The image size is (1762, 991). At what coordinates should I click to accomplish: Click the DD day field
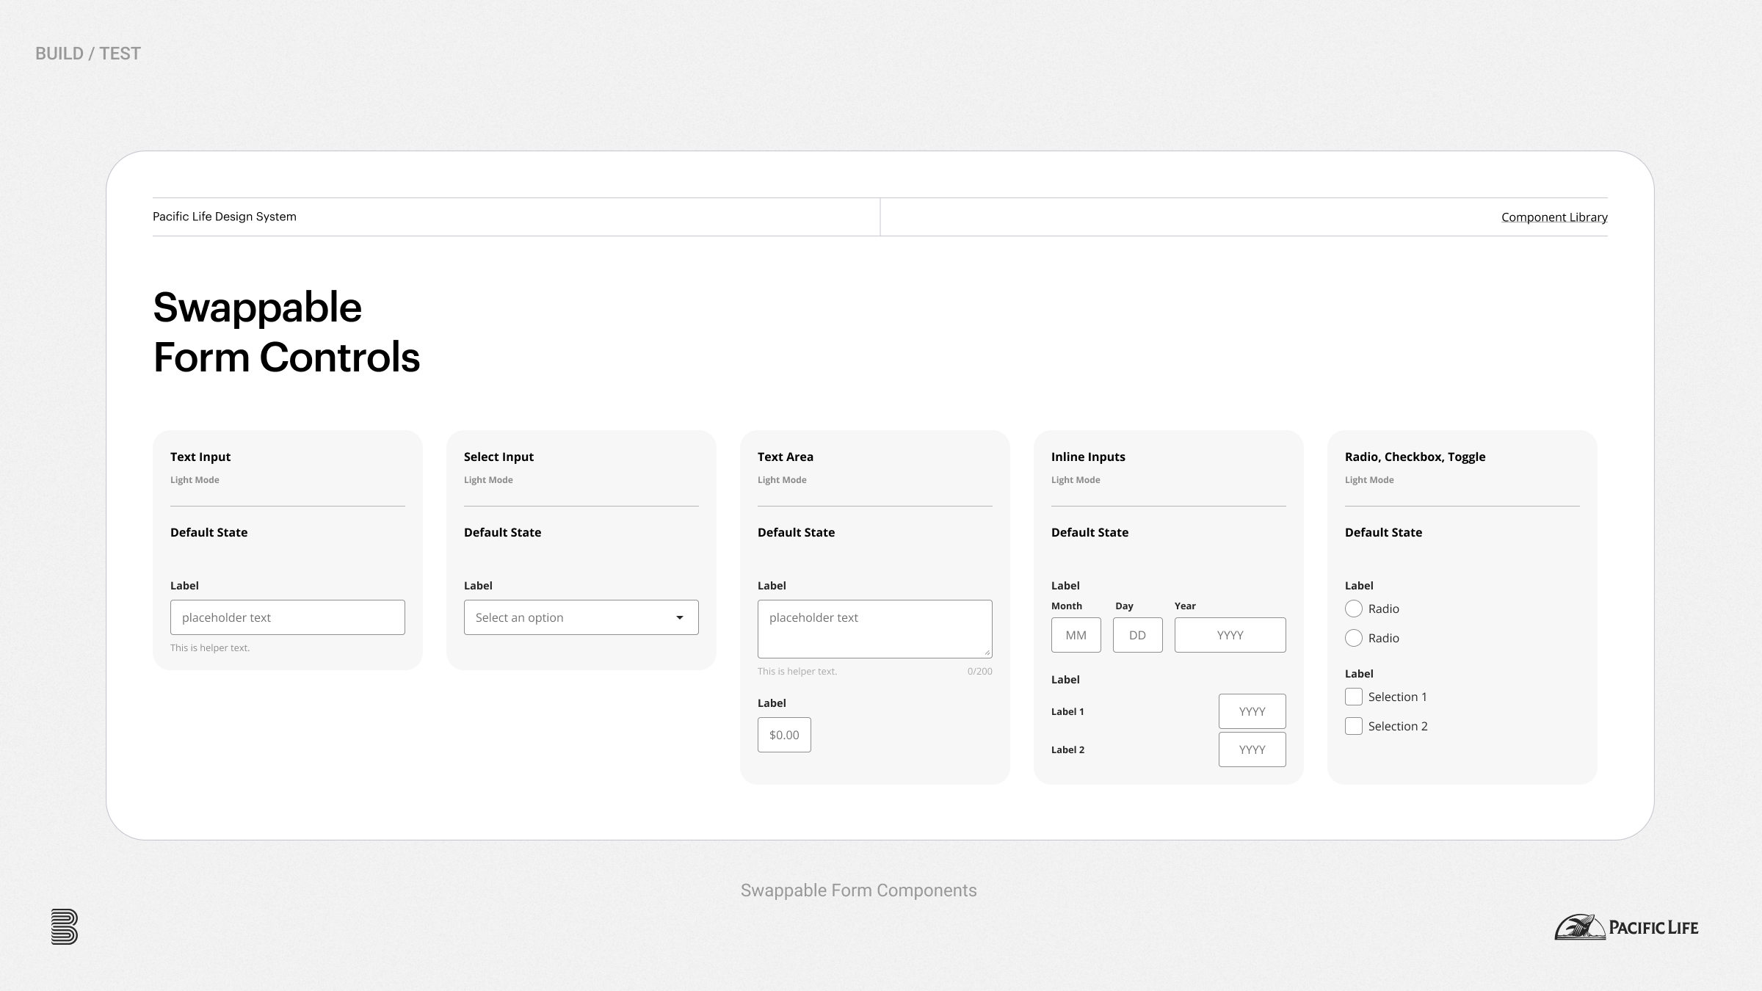tap(1138, 635)
